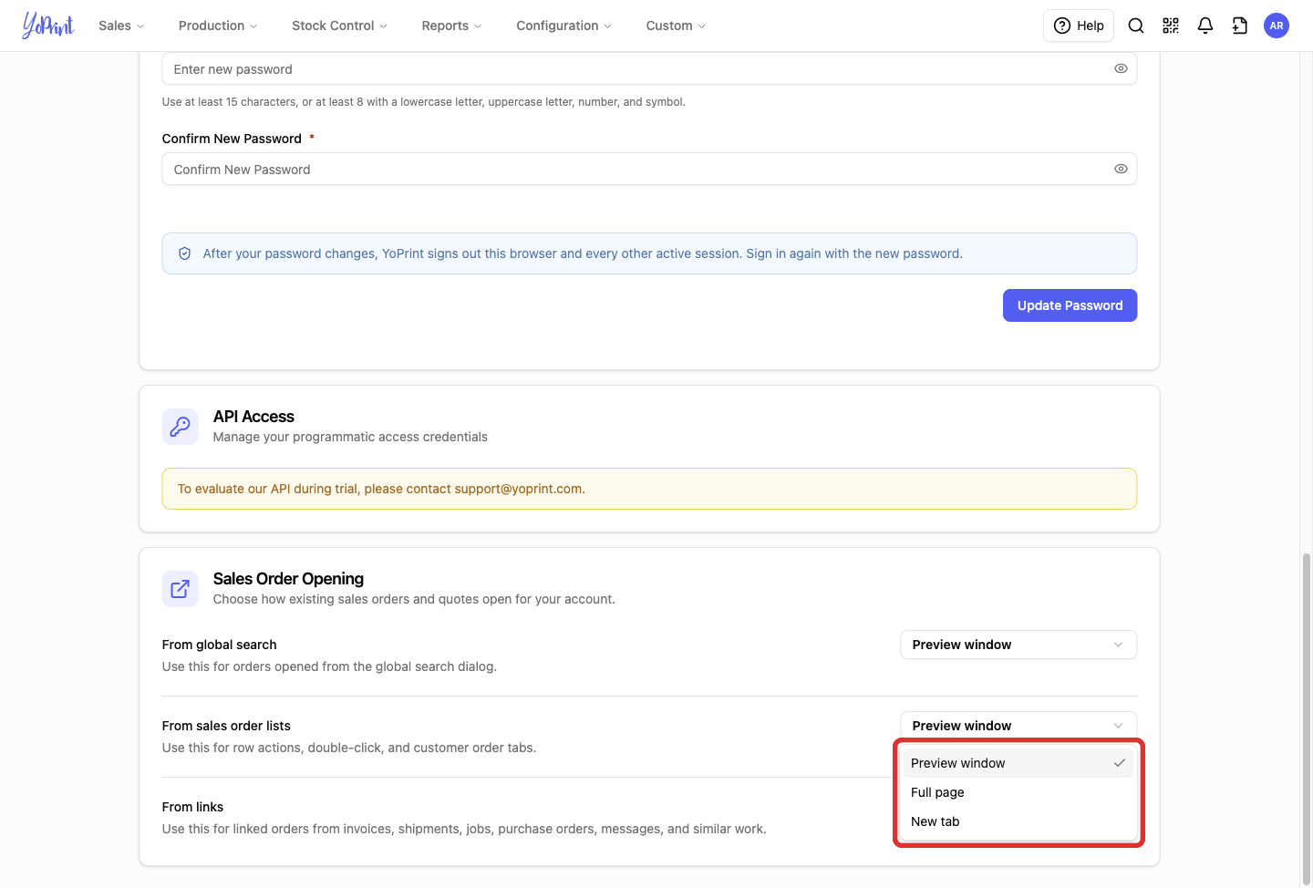Pick the New tab option
This screenshot has width=1313, height=888.
click(x=1018, y=821)
